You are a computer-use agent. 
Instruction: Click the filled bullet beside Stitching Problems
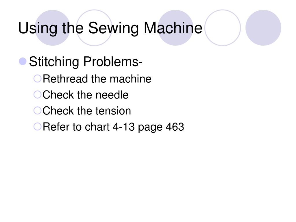pos(23,61)
